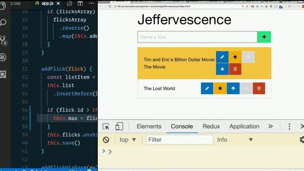Click '.reverse()' on line 26
Image resolution: width=304 pixels, height=171 pixels.
[74, 28]
